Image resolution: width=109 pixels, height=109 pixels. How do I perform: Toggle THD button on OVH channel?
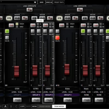click(11, 25)
